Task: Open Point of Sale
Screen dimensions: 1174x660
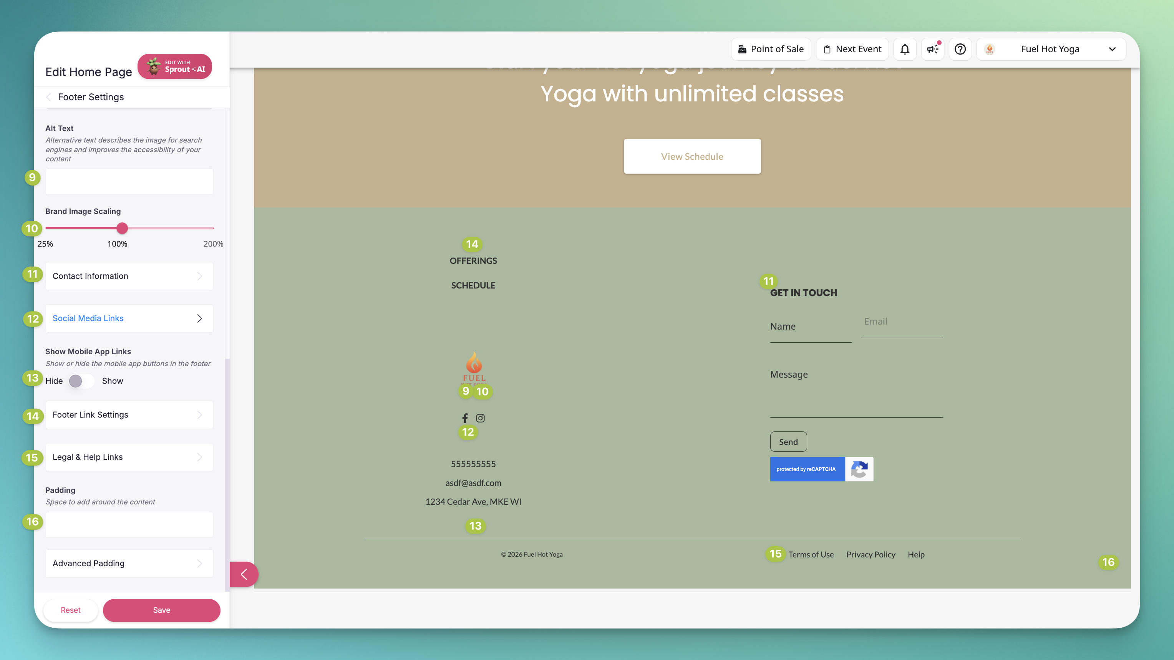Action: (771, 49)
